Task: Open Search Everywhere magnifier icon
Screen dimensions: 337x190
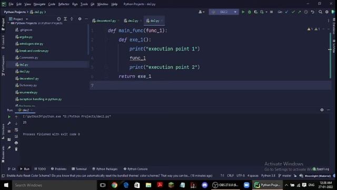Action: click(x=320, y=12)
